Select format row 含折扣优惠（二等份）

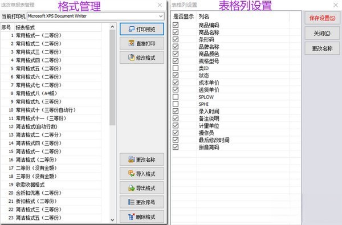51,193
